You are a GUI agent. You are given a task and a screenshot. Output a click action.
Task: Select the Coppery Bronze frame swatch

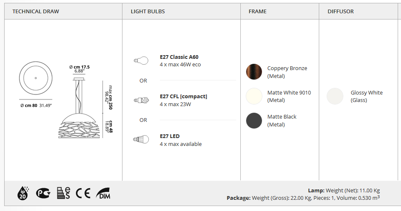pos(254,72)
